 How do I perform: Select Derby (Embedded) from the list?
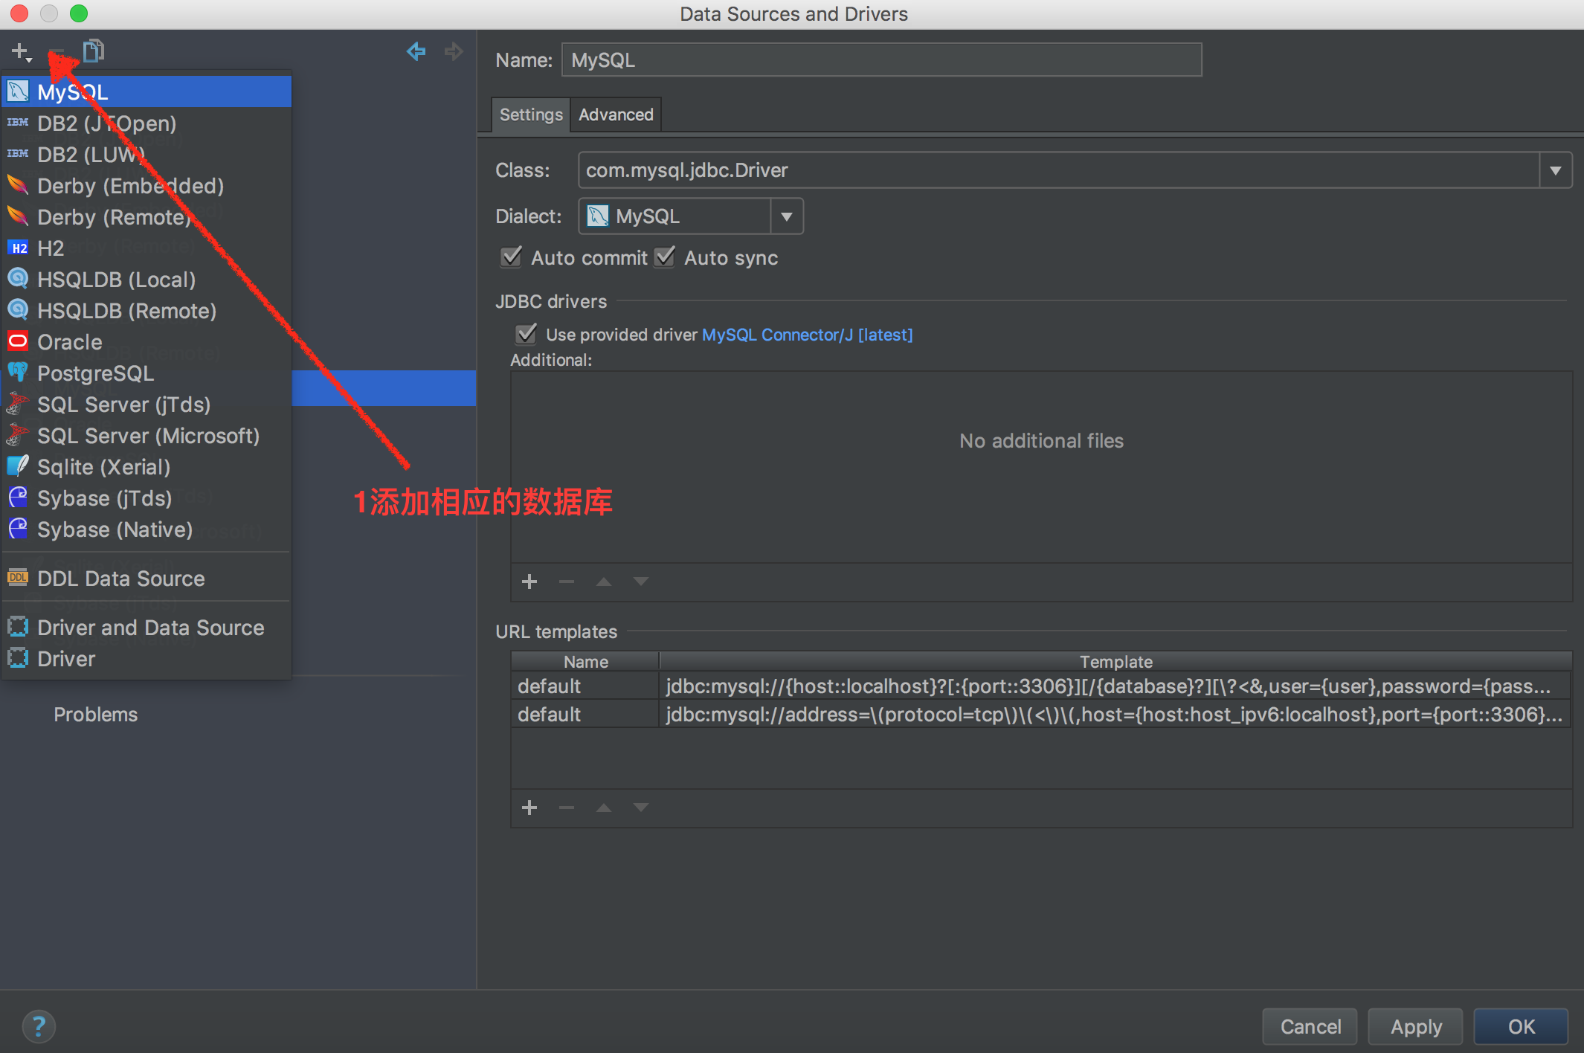(x=147, y=185)
